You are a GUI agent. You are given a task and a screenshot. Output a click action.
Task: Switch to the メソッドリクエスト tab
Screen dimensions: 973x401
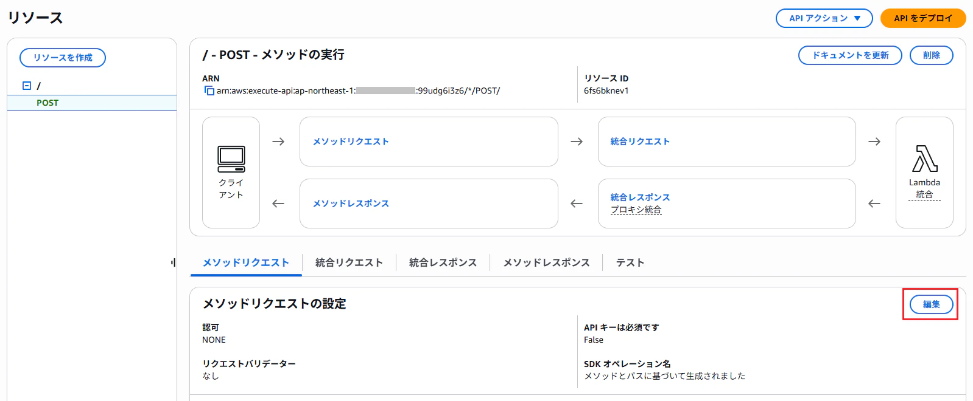(x=246, y=262)
